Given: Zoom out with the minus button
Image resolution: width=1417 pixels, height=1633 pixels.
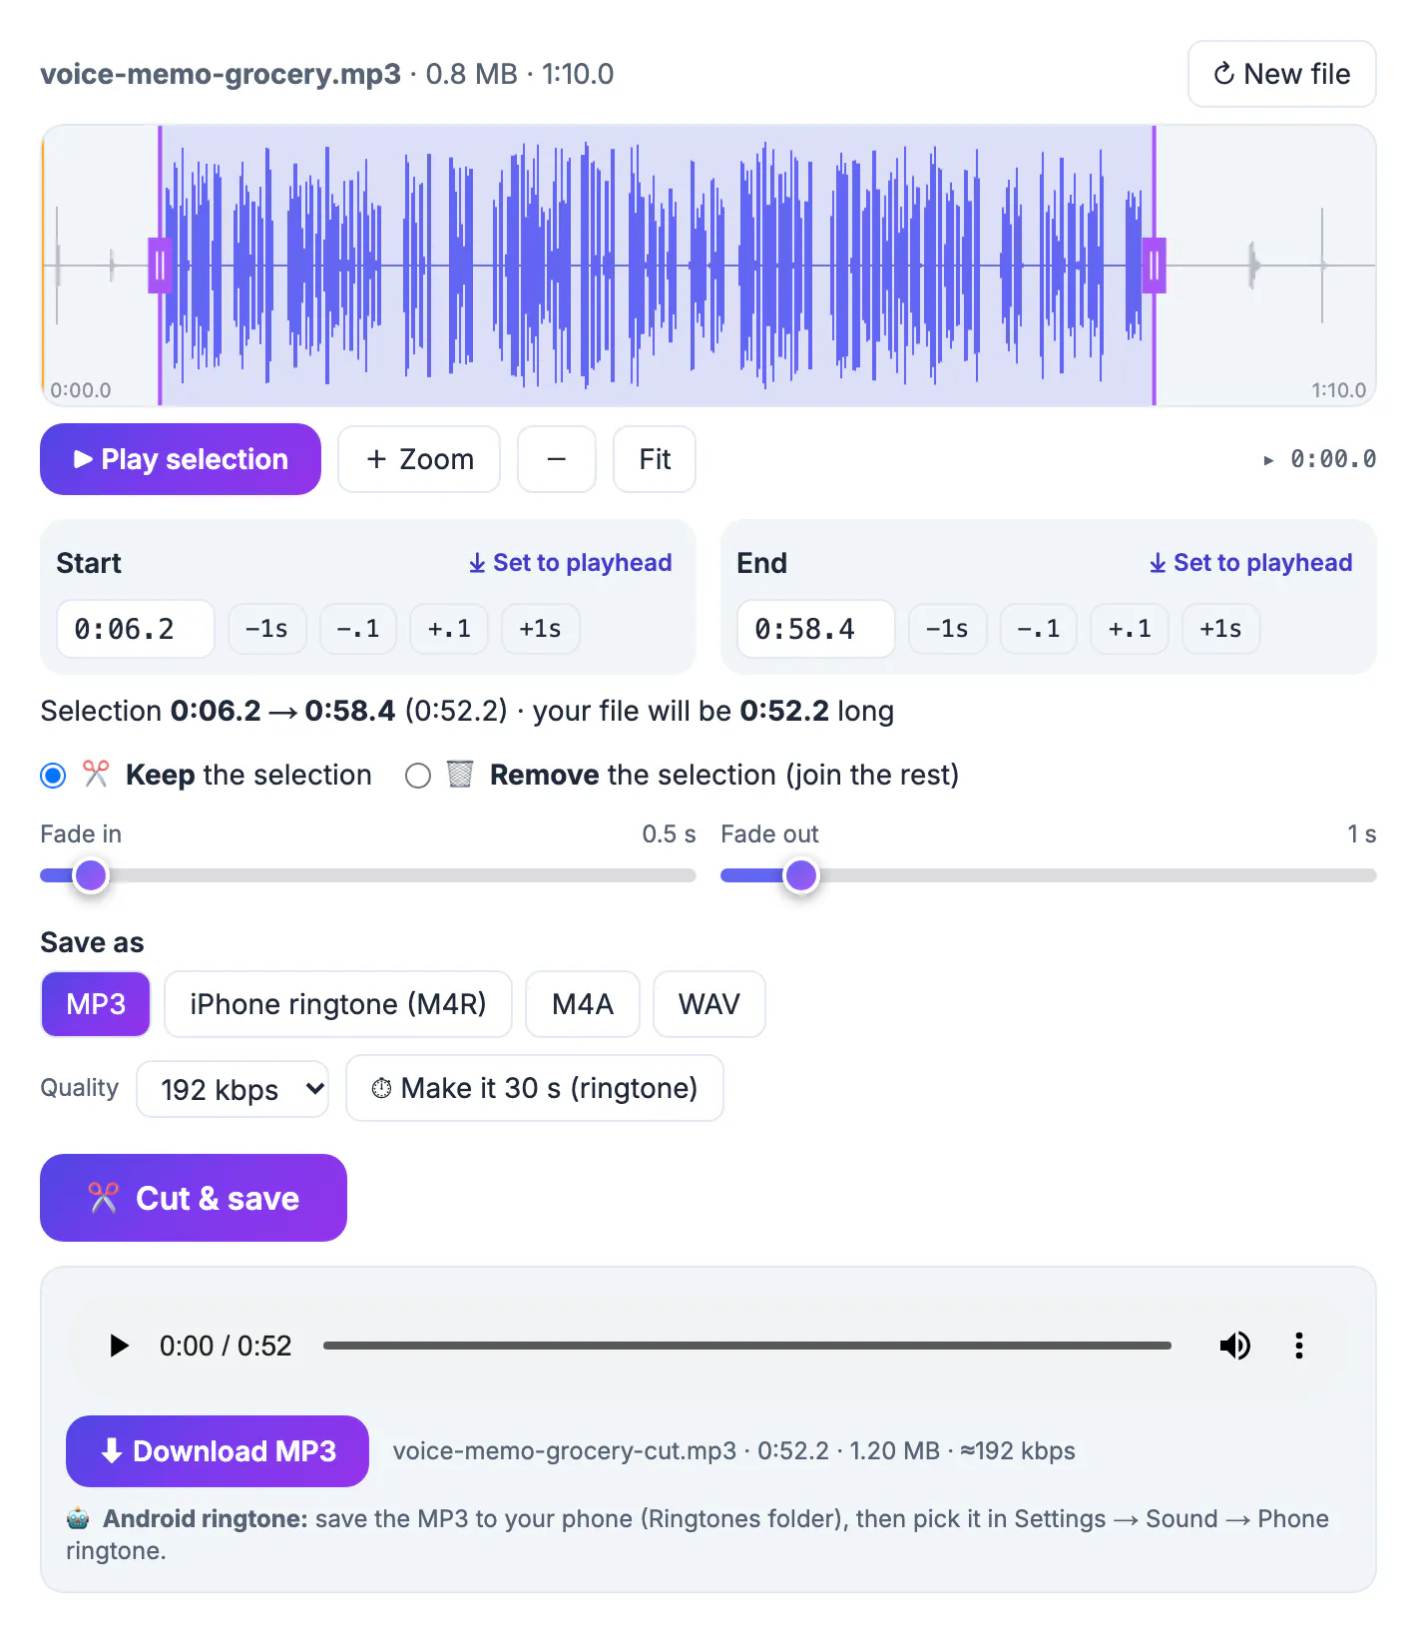Looking at the screenshot, I should 557,459.
